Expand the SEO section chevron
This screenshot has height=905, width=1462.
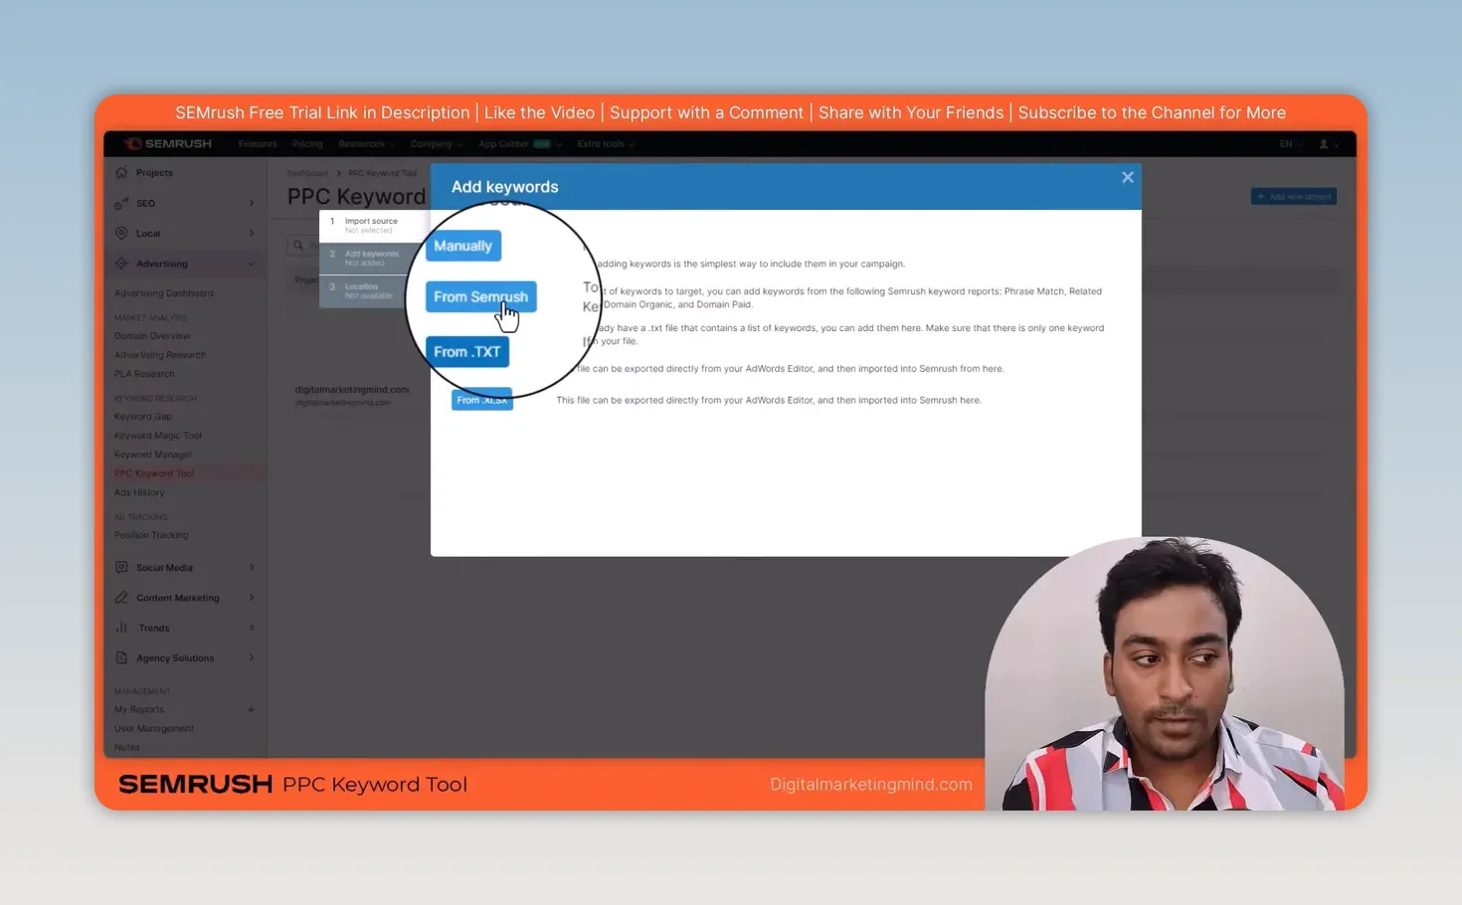pyautogui.click(x=252, y=203)
